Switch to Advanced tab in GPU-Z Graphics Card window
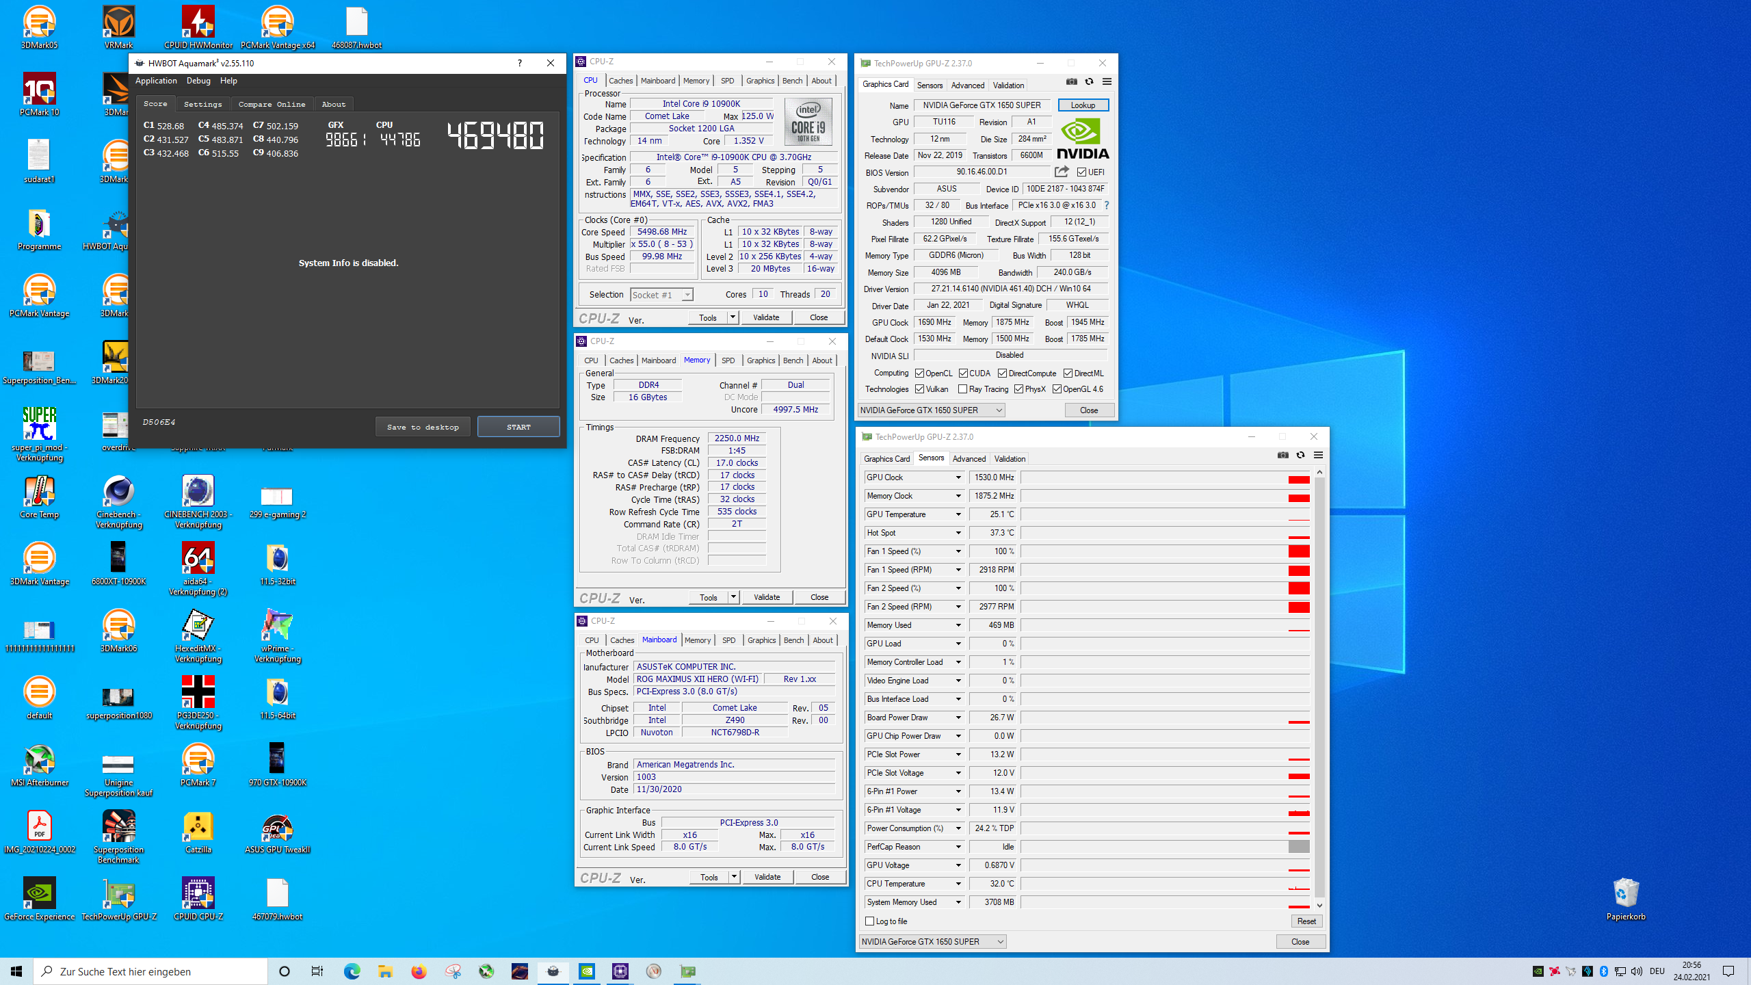The height and width of the screenshot is (985, 1751). click(x=968, y=86)
